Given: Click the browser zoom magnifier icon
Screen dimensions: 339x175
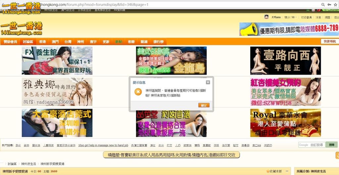Looking at the screenshot, I should 323,5.
